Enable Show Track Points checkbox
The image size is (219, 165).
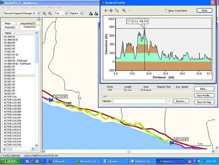point(166,11)
